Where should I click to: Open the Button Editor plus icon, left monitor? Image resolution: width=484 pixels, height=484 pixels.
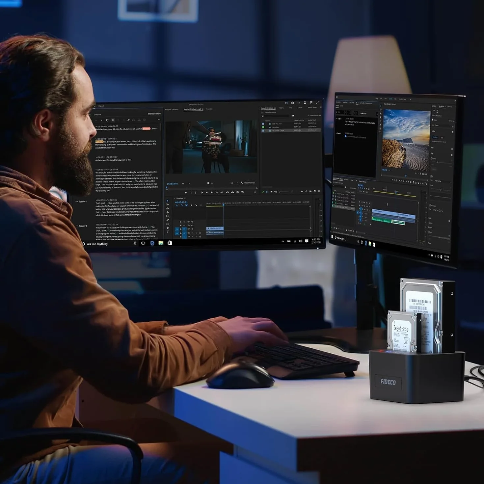coord(255,192)
